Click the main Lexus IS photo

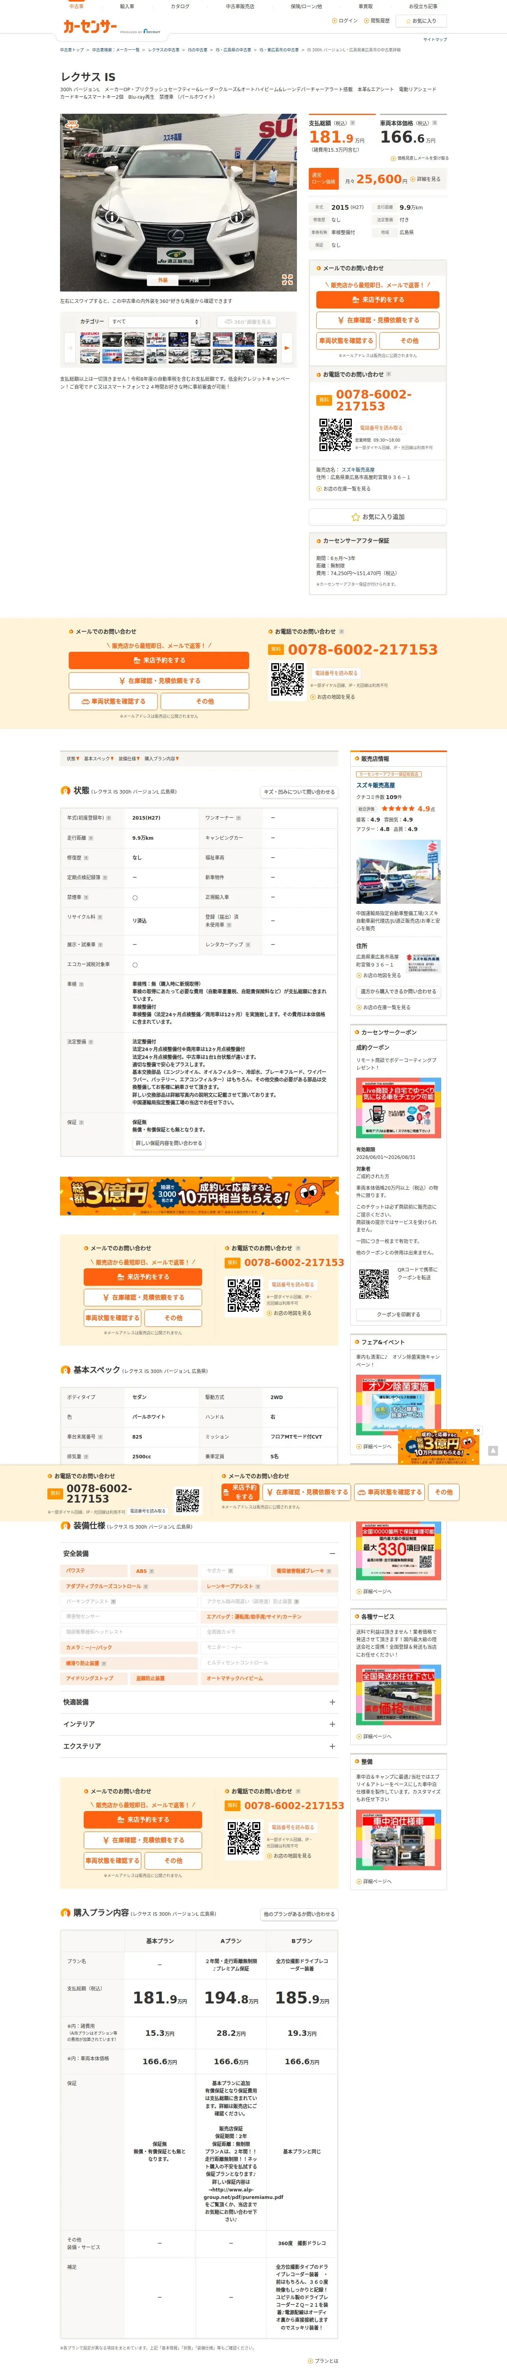[178, 202]
